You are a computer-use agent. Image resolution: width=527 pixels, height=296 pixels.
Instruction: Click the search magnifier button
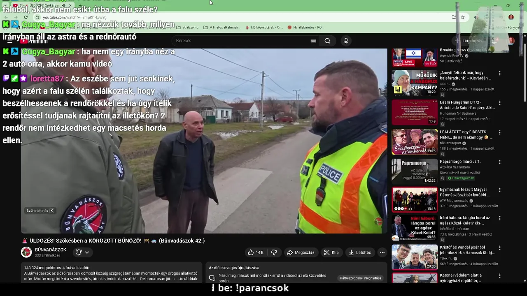click(x=327, y=41)
